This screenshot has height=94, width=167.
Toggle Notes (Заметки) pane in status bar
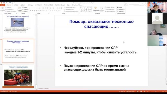[122, 91]
